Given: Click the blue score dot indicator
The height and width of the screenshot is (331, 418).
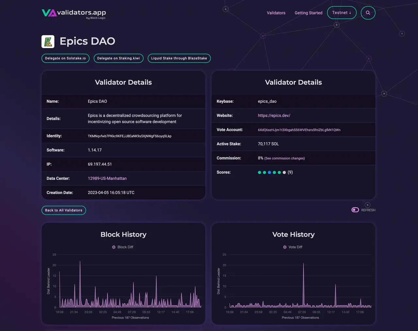Looking at the screenshot, I should 269,172.
